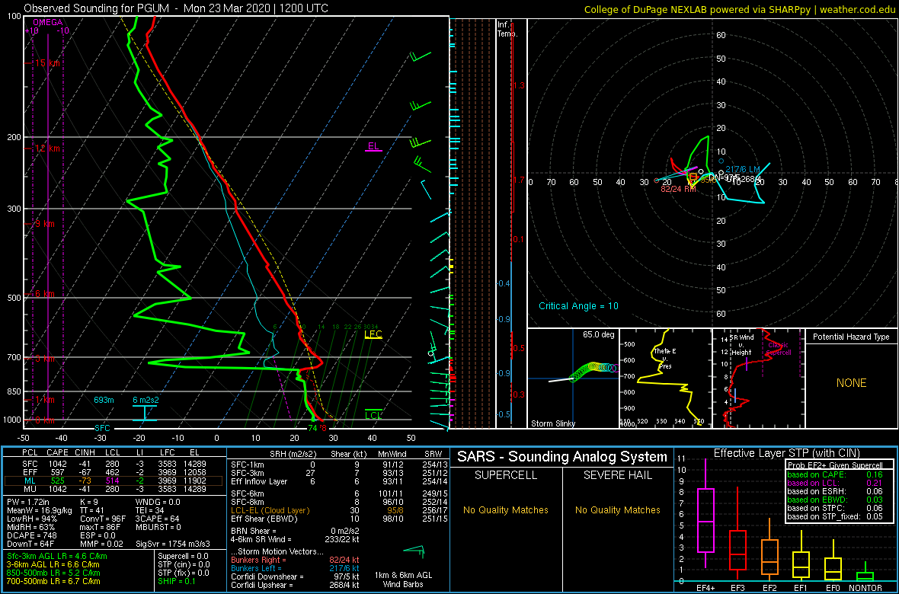Click the 'DCAPE = 748' value
899x594 pixels.
tap(30, 535)
